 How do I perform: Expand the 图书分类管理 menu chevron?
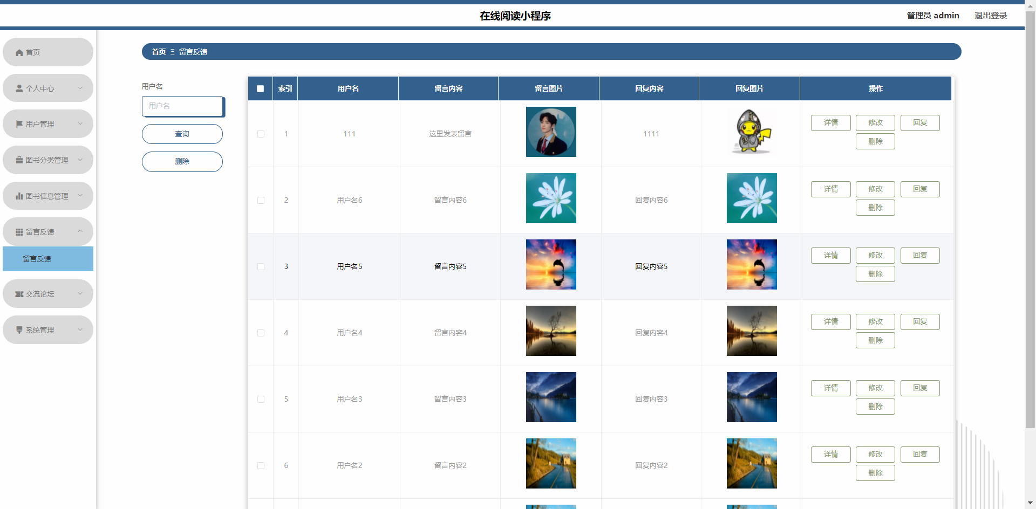click(x=80, y=160)
